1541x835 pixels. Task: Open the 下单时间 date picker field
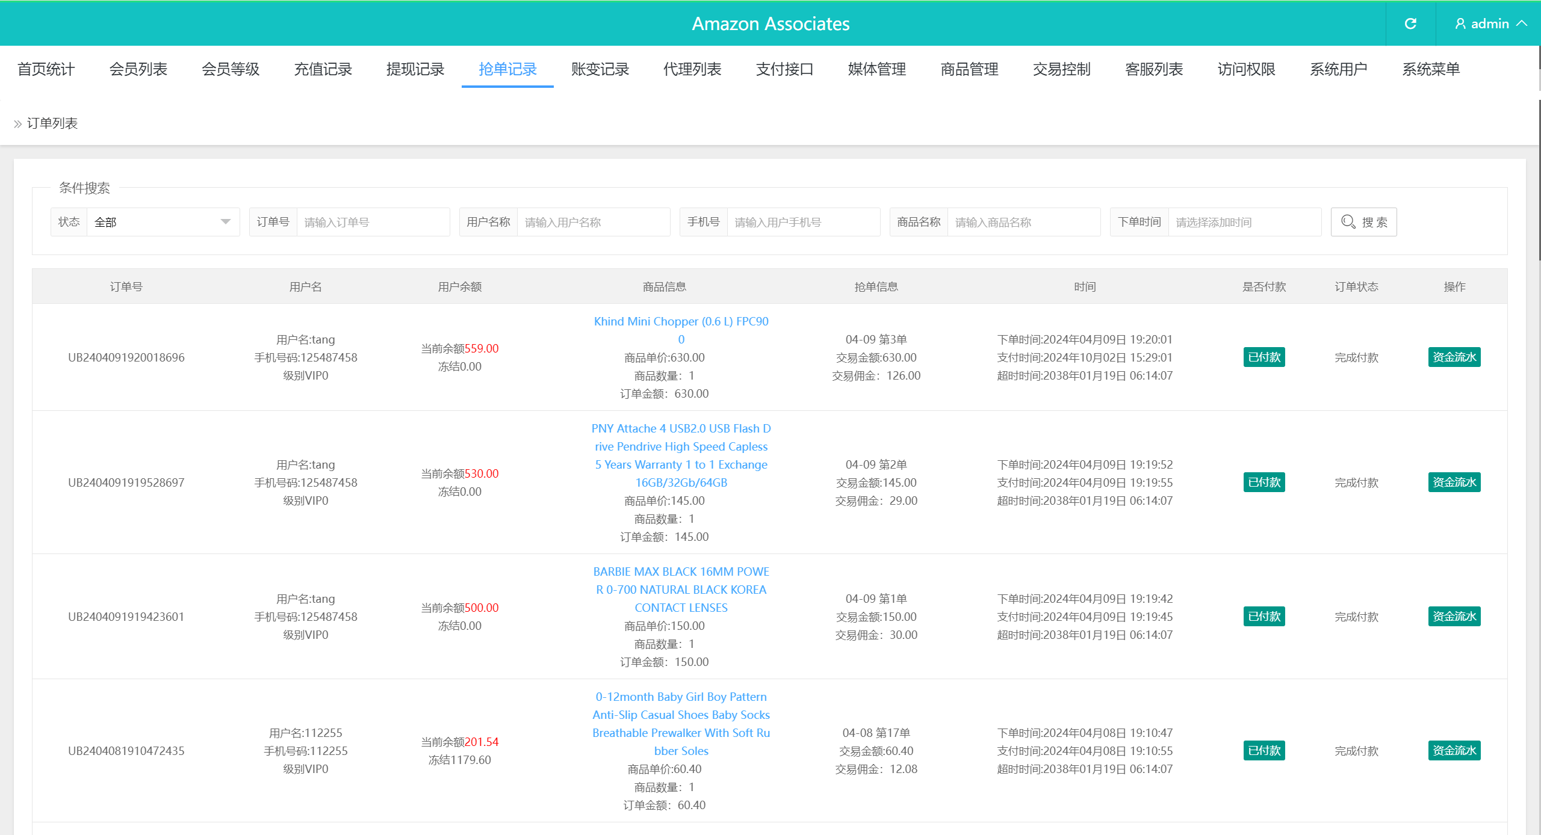click(1245, 222)
